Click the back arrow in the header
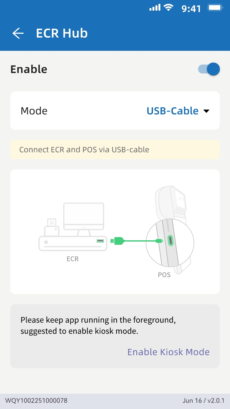Viewport: 230px width, 409px height. pyautogui.click(x=18, y=33)
